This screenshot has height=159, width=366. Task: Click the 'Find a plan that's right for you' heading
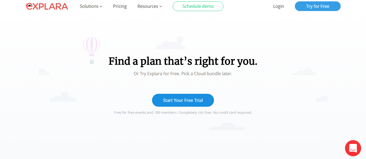click(183, 61)
